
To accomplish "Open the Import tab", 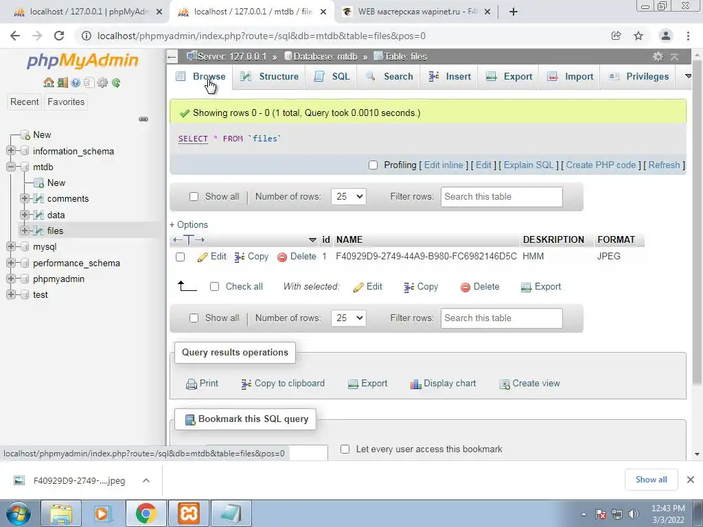I will (570, 77).
